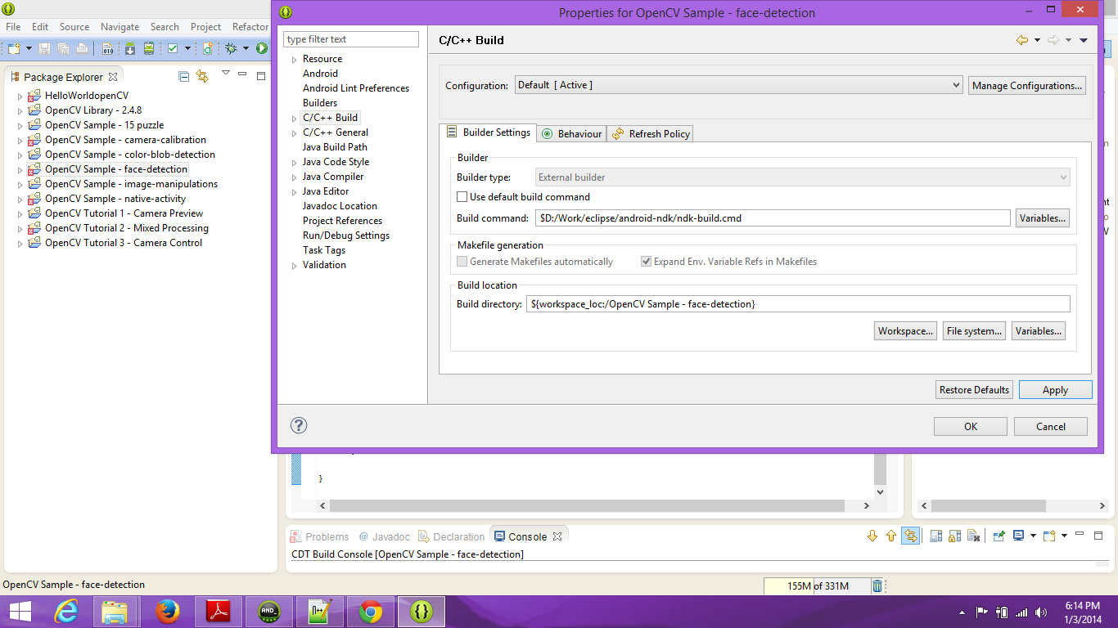Screen dimensions: 1118x628
Task: Click the Open Console icon
Action: (x=1050, y=536)
